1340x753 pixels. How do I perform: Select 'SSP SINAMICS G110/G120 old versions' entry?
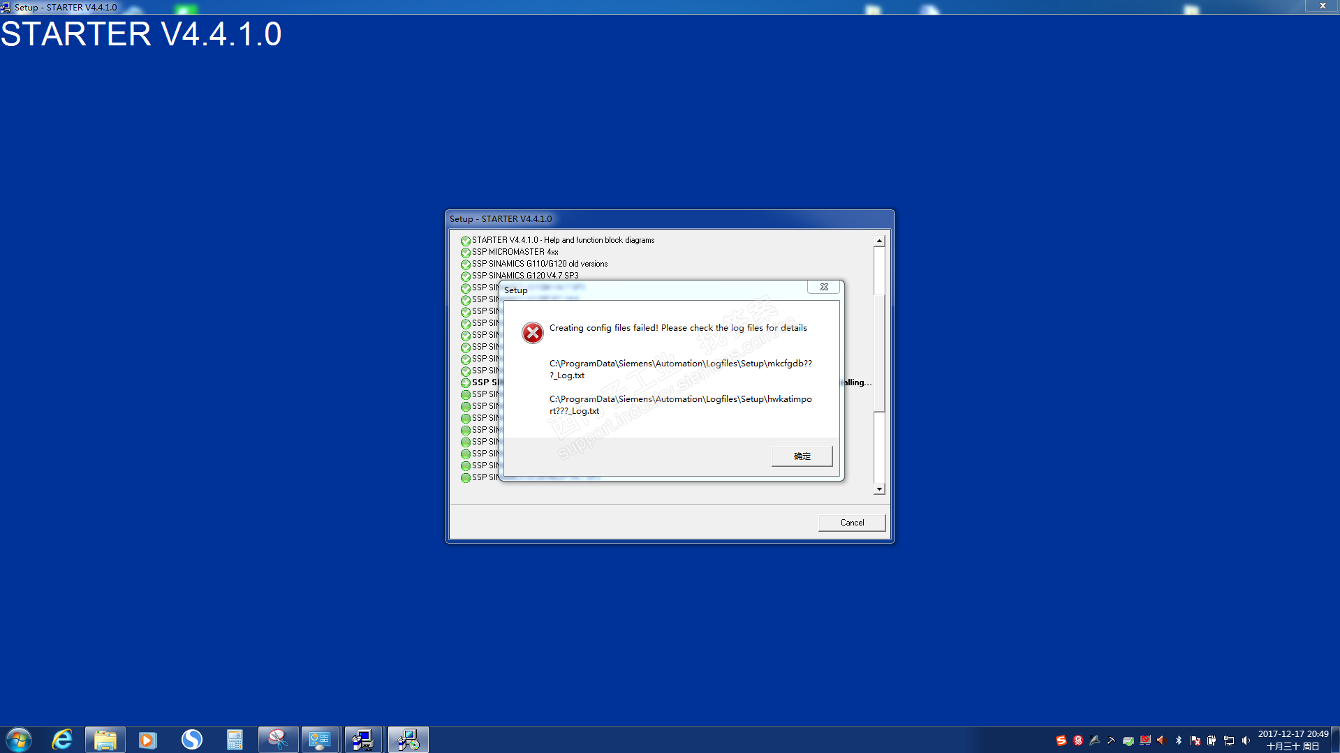click(540, 264)
